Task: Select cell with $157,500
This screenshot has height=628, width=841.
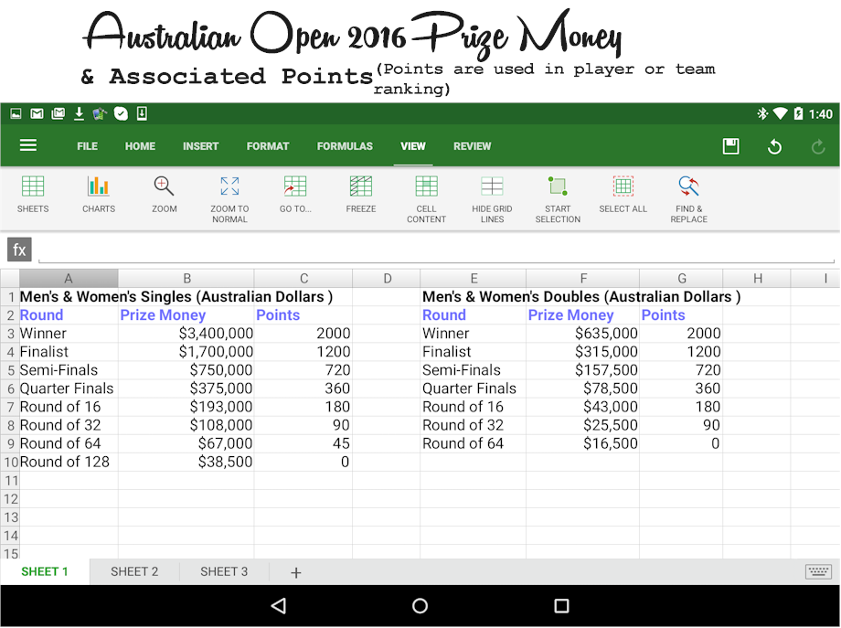Action: [x=583, y=370]
